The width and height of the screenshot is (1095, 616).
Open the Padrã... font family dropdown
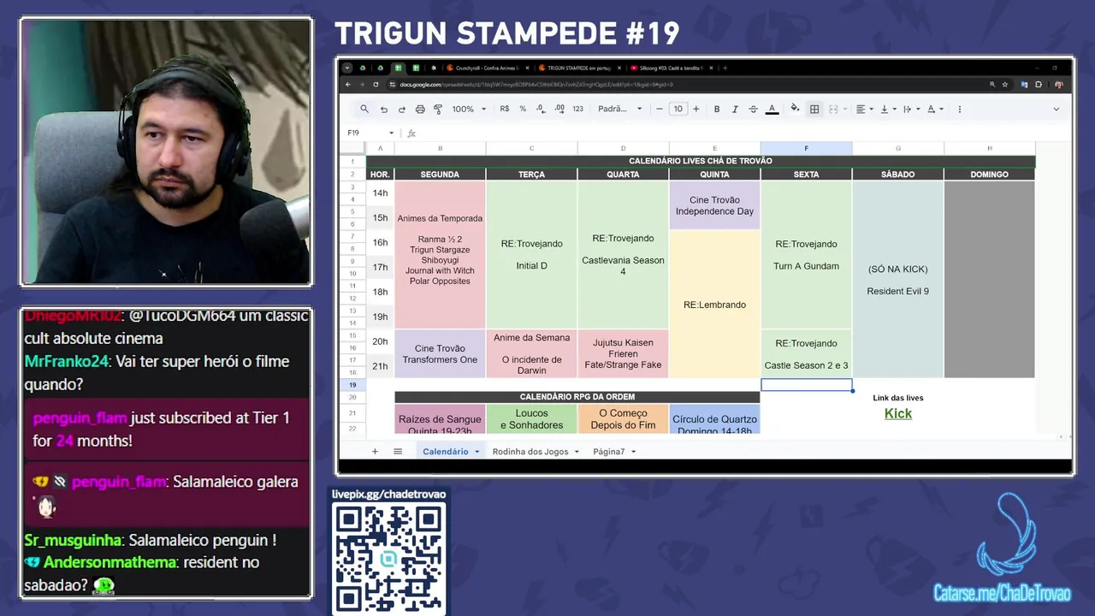[619, 109]
